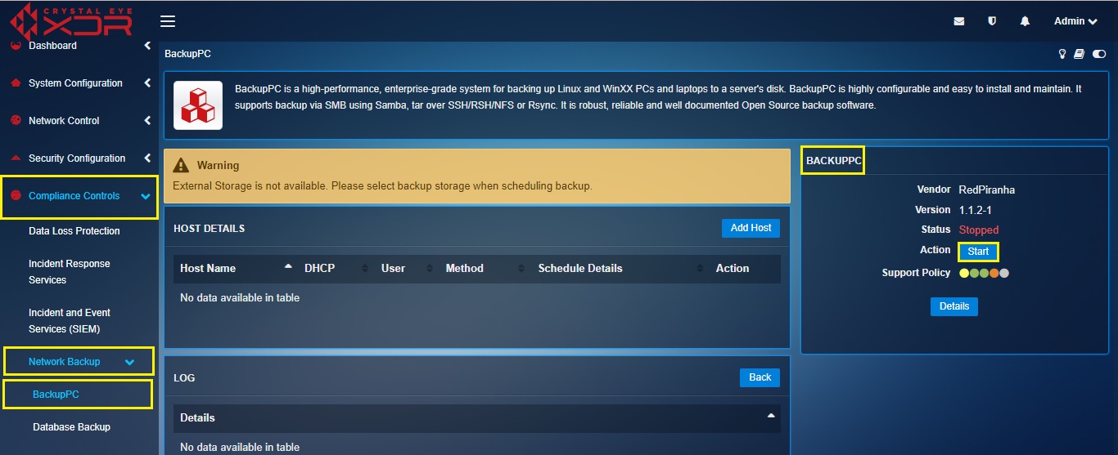Click the lightbulb tips icon
Viewport: 1118px width, 455px height.
(1062, 54)
